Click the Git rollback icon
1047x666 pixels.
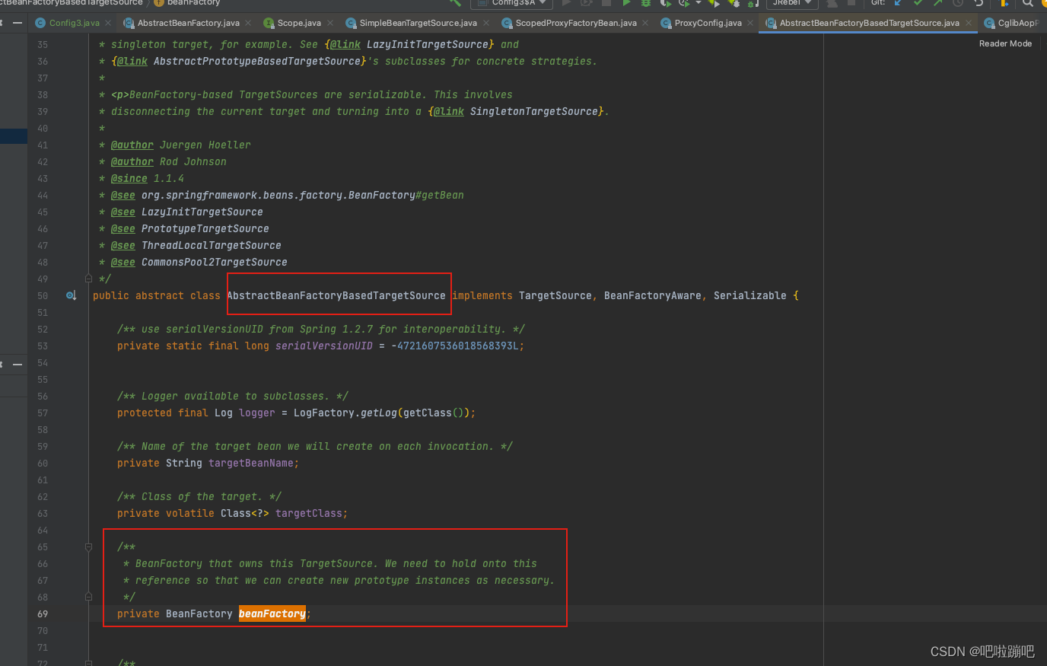979,3
